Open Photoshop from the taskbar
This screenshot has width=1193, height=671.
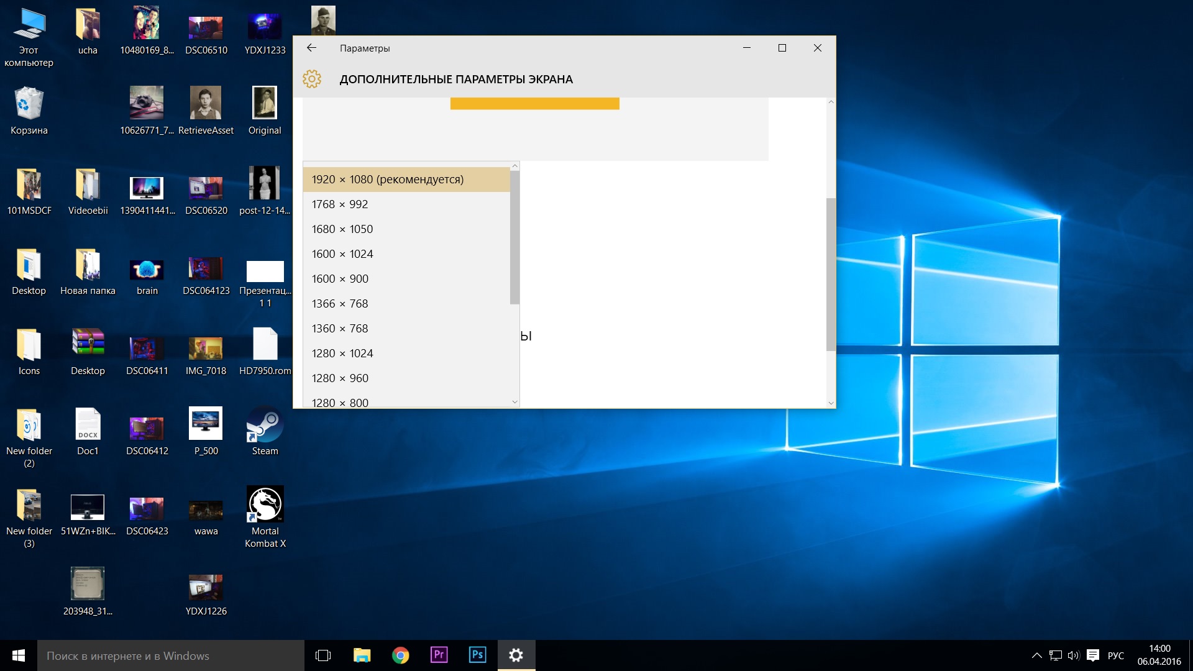477,655
